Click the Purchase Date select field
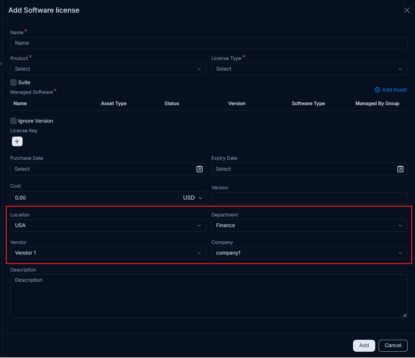 108,169
